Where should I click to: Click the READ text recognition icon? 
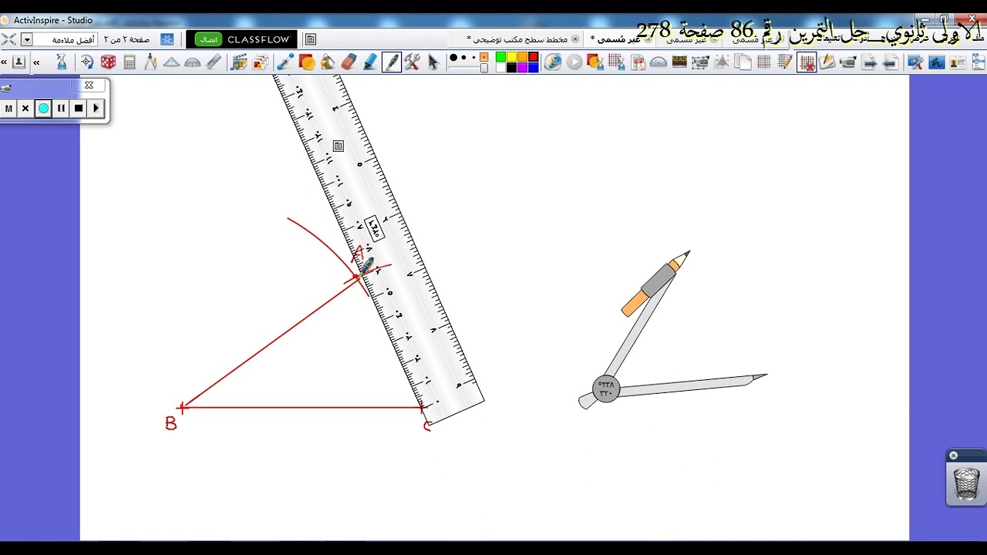679,62
